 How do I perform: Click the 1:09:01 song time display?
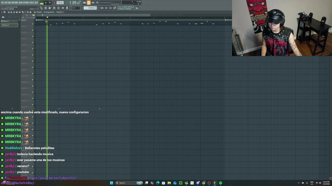pyautogui.click(x=74, y=3)
